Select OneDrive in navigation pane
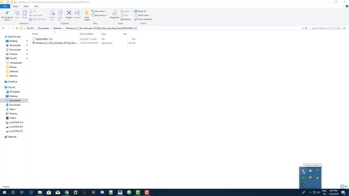The image size is (349, 196). (13, 82)
